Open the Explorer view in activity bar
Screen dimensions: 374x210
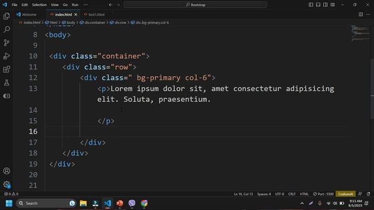click(x=6, y=16)
